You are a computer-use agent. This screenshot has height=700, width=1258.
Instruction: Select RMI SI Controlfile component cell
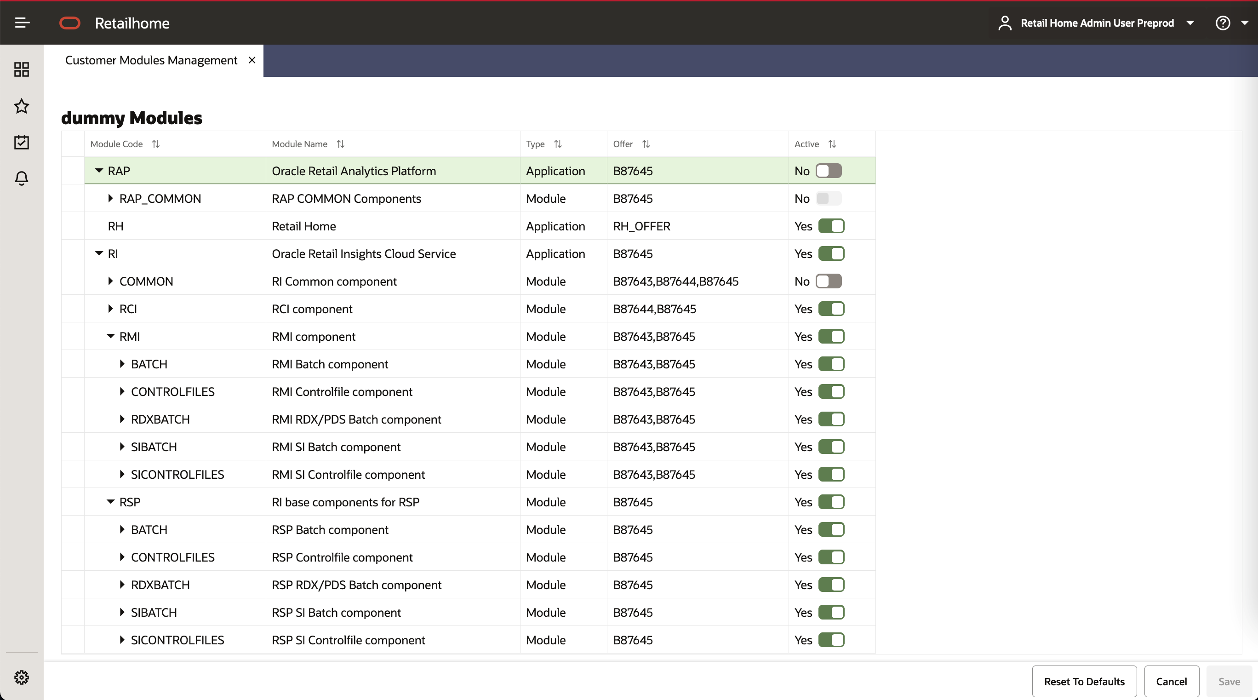(x=393, y=474)
